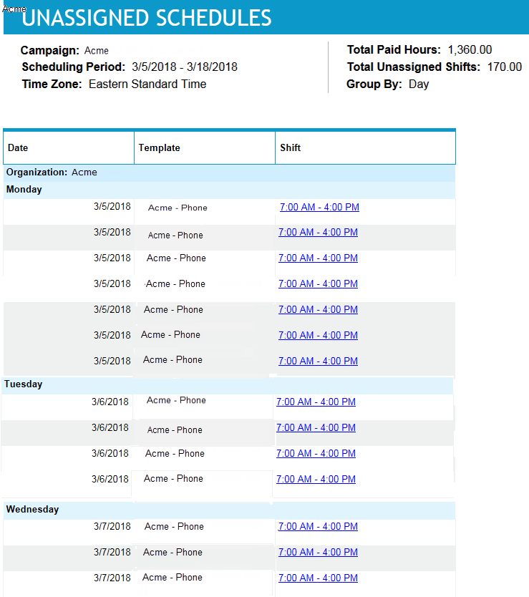Select the Organization: Acme group row
The height and width of the screenshot is (597, 529).
(229, 173)
